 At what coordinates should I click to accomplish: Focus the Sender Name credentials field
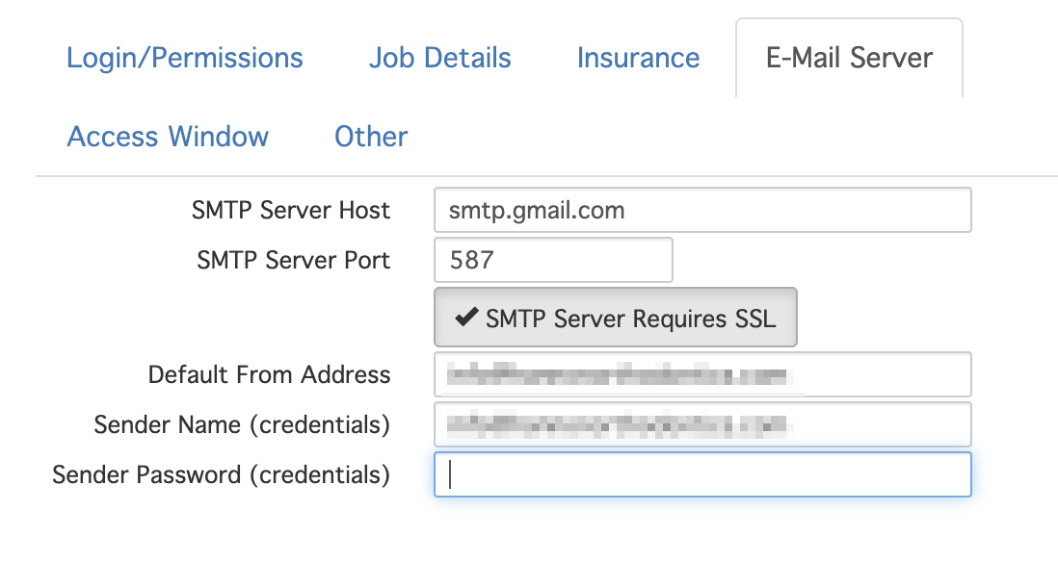pyautogui.click(x=702, y=424)
